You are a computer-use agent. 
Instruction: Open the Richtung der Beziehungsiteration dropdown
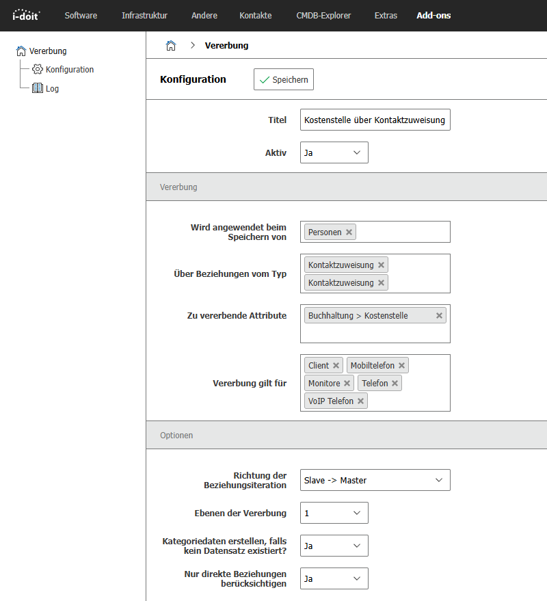coord(375,480)
